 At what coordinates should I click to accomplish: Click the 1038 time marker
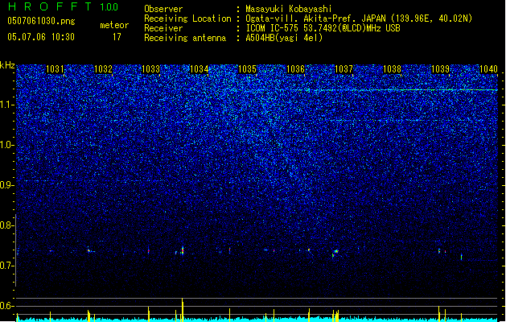[x=392, y=68]
